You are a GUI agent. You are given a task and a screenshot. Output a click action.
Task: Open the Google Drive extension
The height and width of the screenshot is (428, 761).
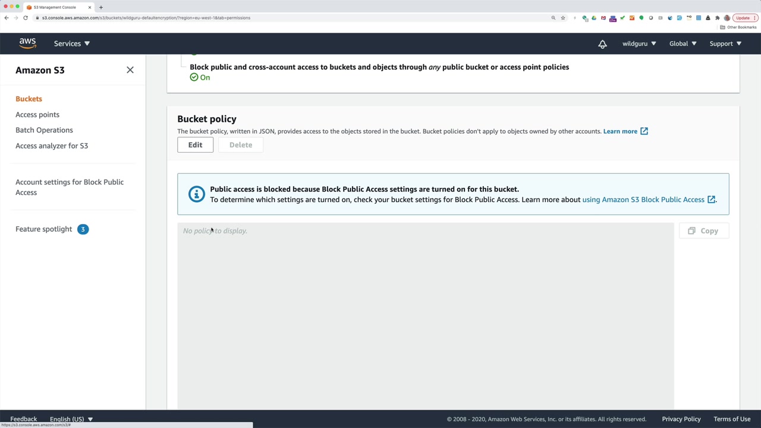coord(594,18)
